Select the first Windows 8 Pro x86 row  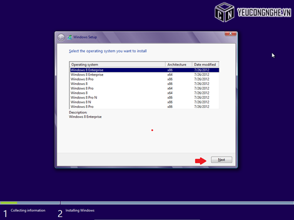(145, 79)
